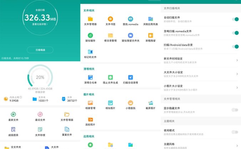Viewport: 241px width, 149px height.
Task: Toggle the 忽略扫描.nomedia文件 switch
Action: [x=235, y=33]
